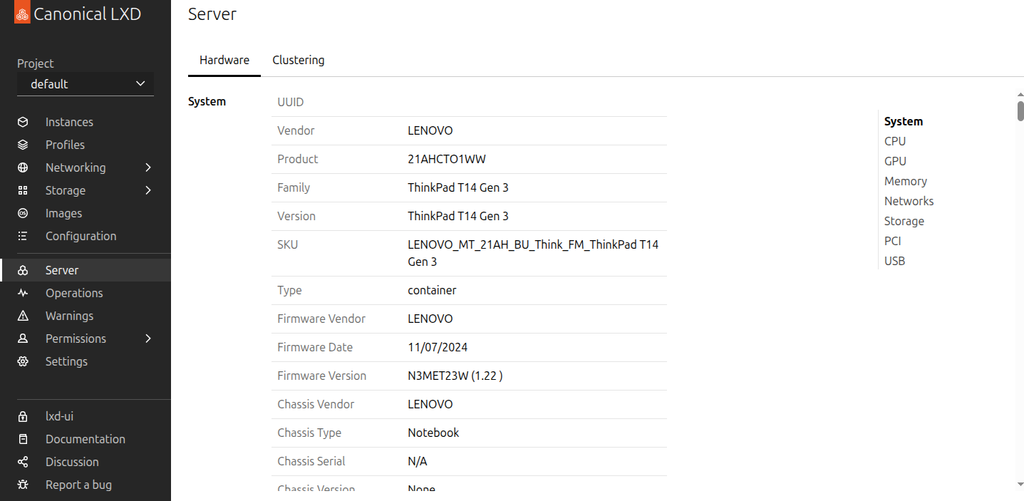Click the lxd-ui lock icon
This screenshot has width=1024, height=501.
(23, 416)
